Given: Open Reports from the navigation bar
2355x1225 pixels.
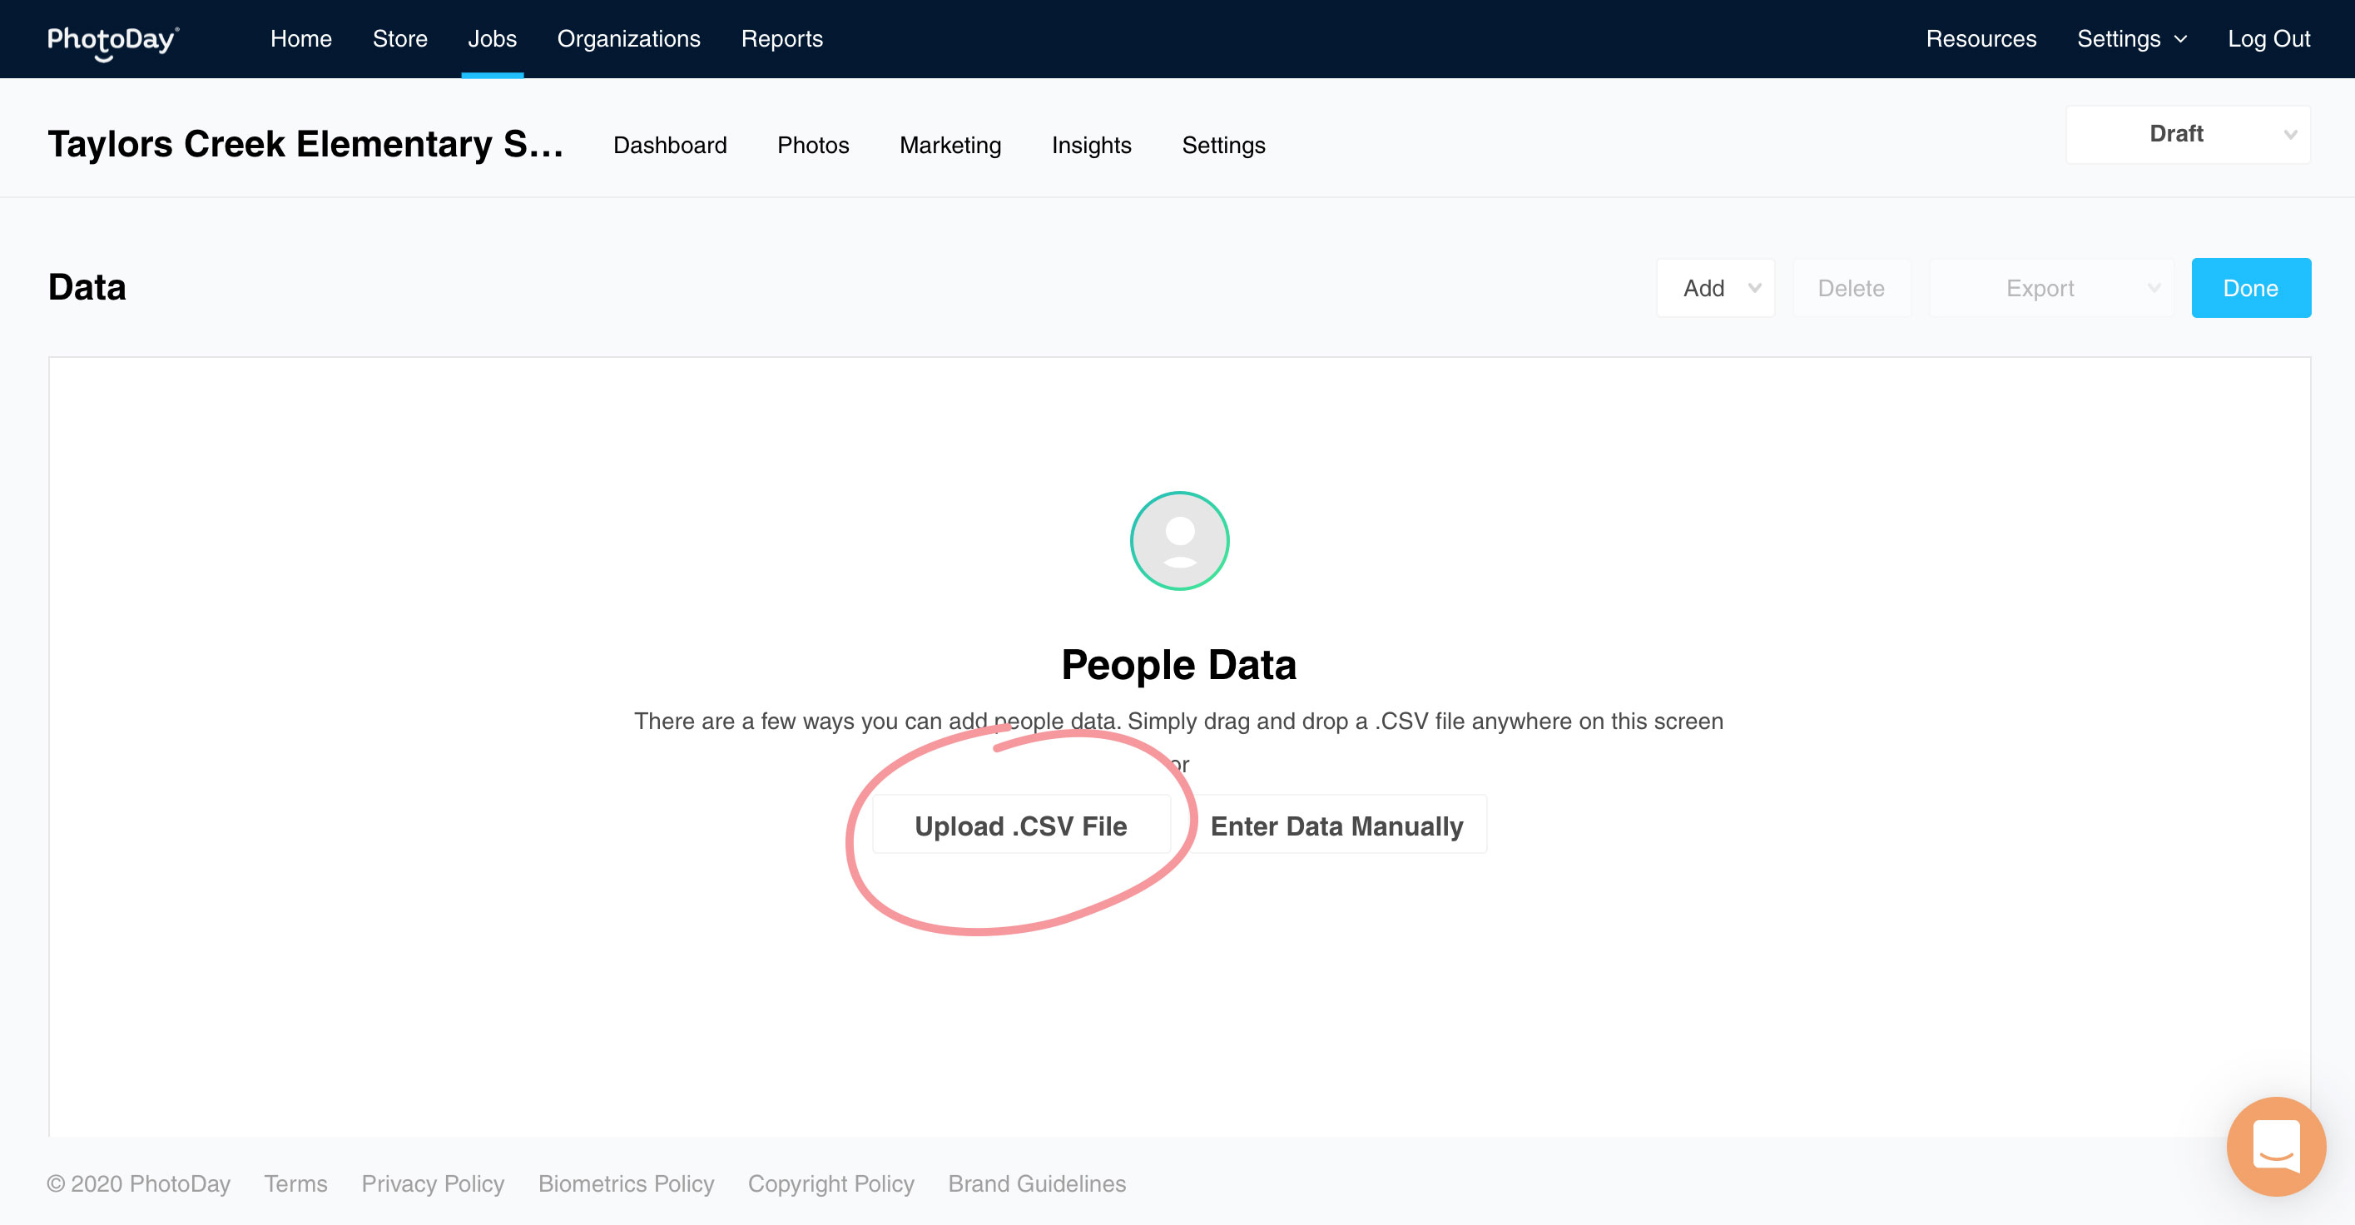Looking at the screenshot, I should (x=781, y=38).
